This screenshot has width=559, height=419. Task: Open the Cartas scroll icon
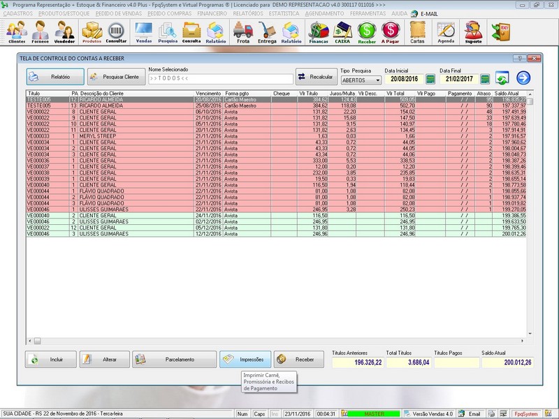pos(417,31)
